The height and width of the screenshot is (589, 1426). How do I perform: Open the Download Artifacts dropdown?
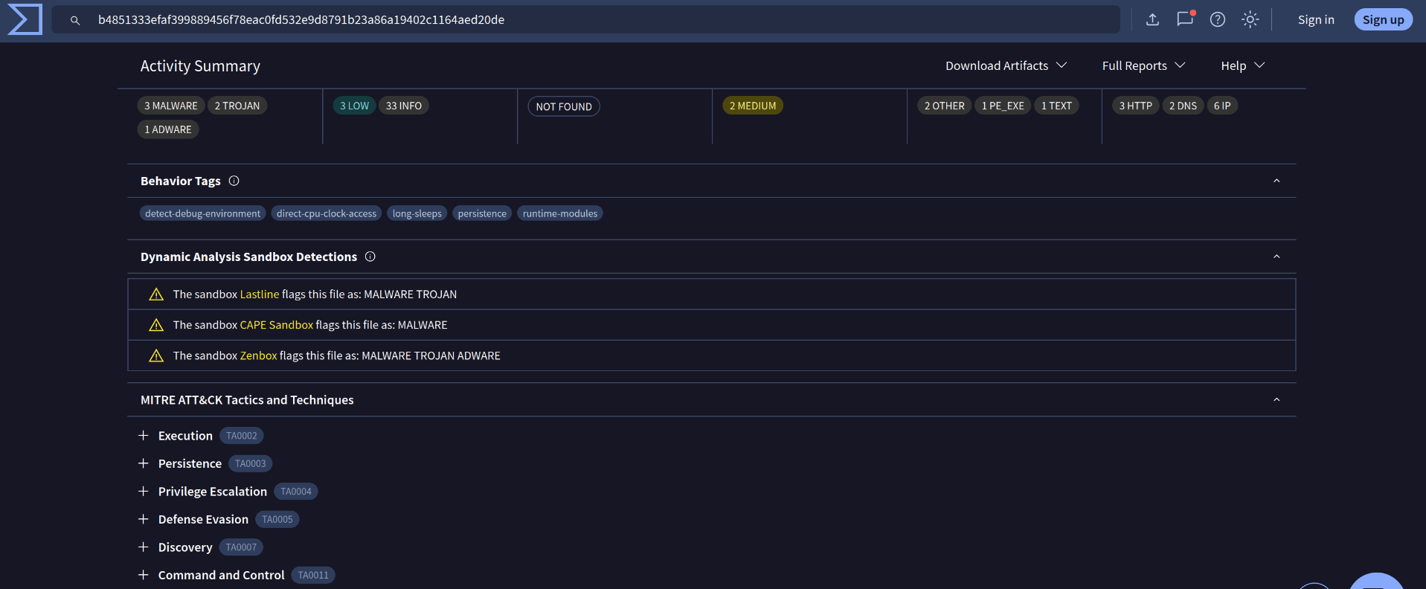pyautogui.click(x=1006, y=65)
